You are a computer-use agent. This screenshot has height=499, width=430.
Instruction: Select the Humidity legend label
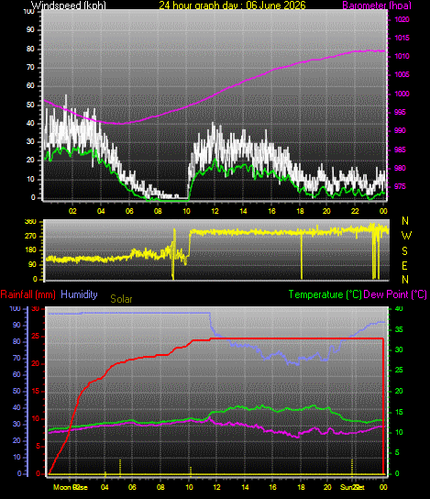(79, 294)
